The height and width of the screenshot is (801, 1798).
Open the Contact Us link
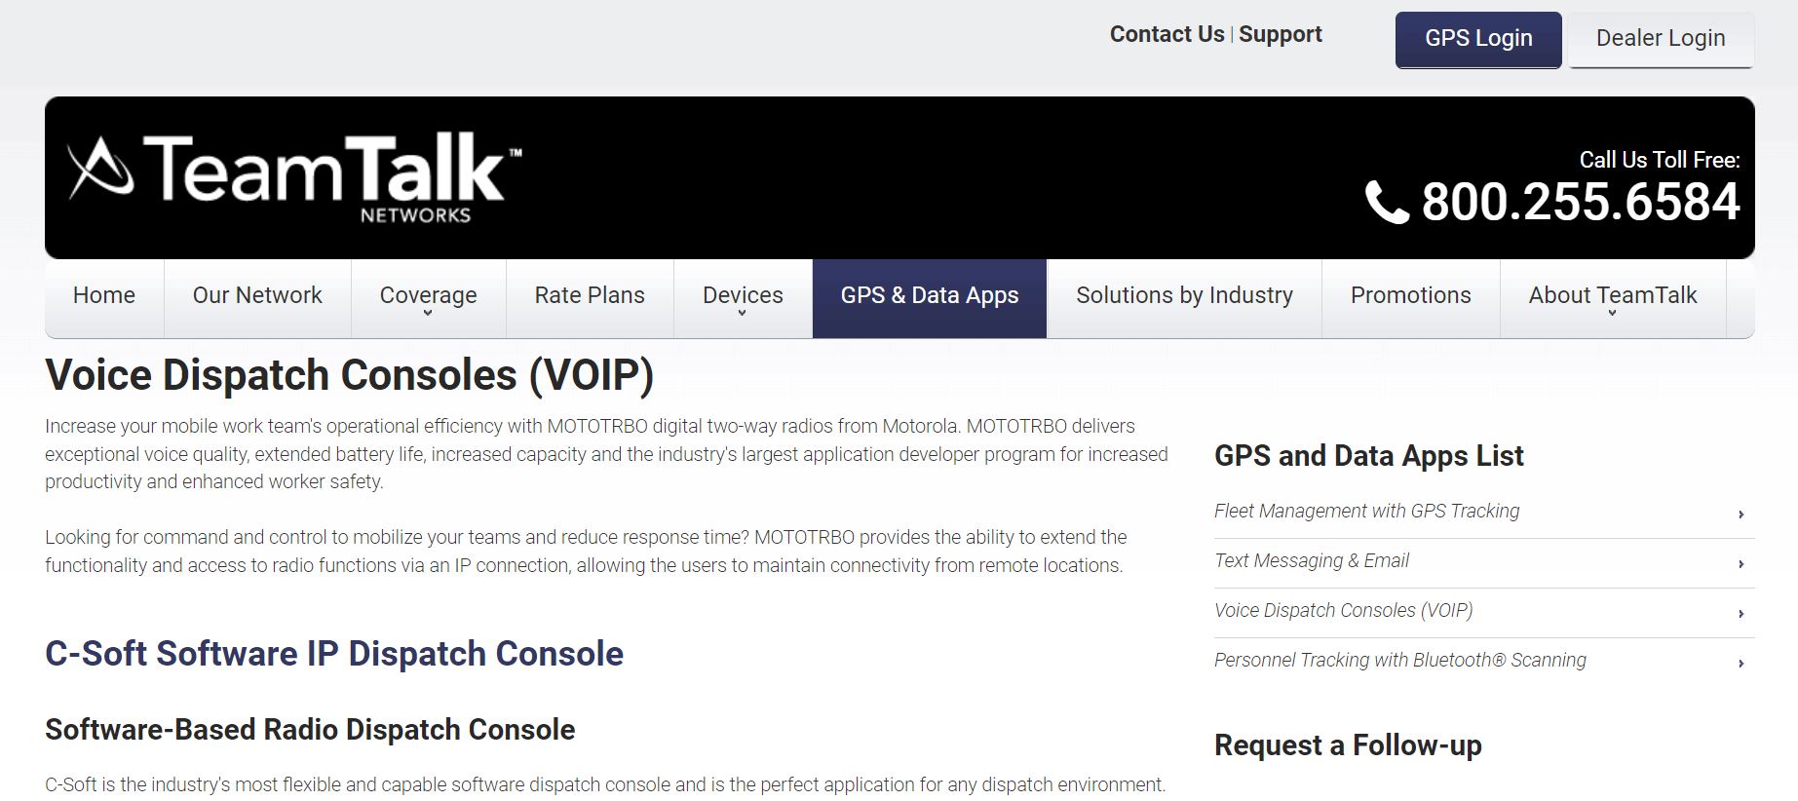pos(1167,34)
